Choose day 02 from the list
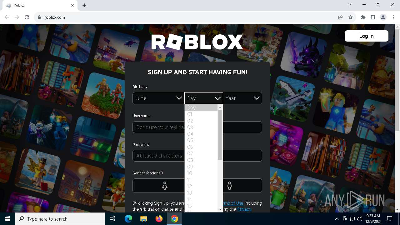400x225 pixels. 201,121
